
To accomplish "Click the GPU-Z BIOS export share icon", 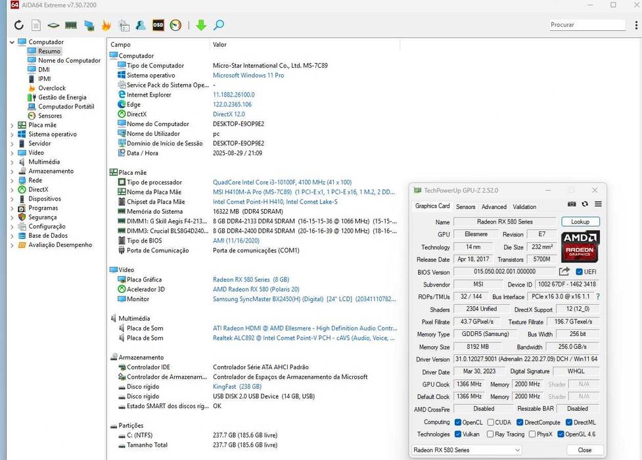I will [x=564, y=271].
